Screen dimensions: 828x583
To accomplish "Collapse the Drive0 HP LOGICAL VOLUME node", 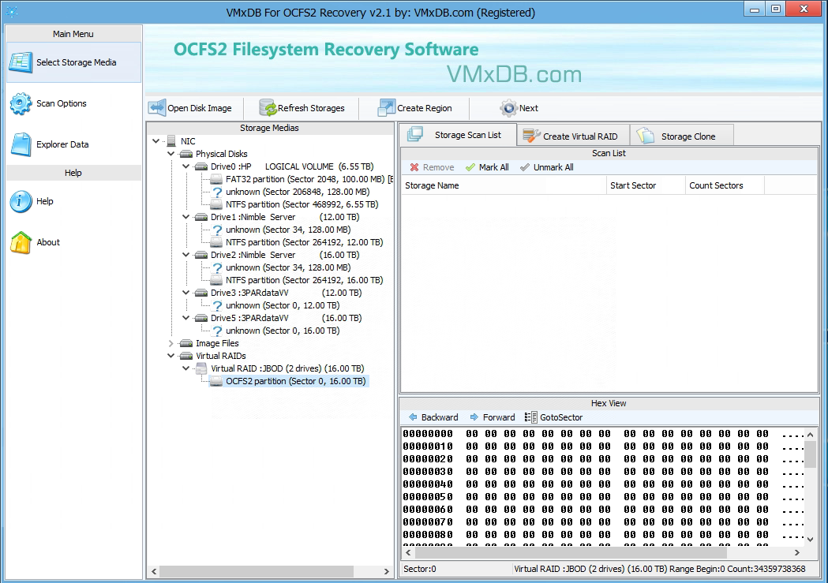I will [185, 166].
